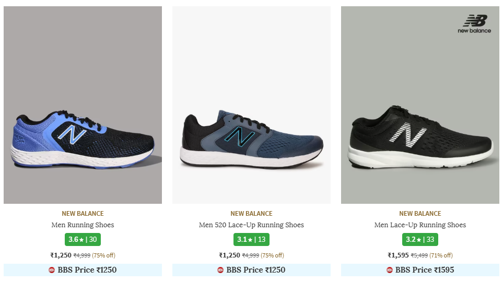Viewport: 503px width, 283px height.
Task: Click the review count 30 in rating badge
Action: point(93,240)
